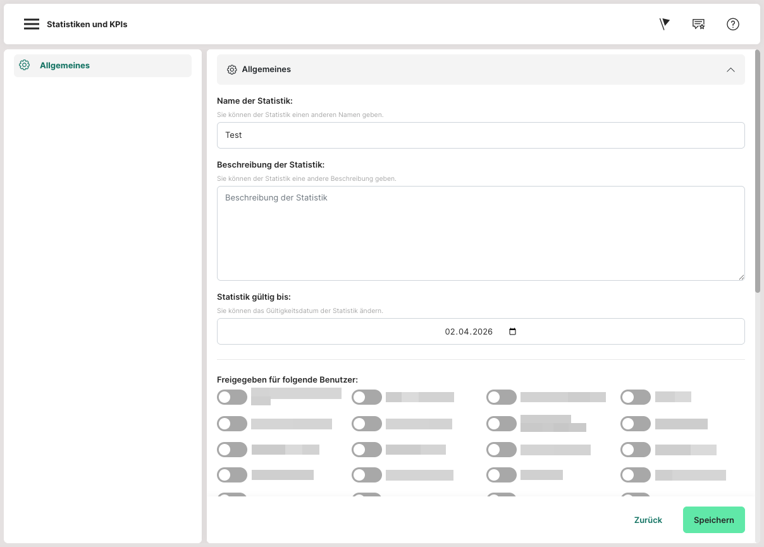Save changes with the Speichern button

pyautogui.click(x=713, y=520)
